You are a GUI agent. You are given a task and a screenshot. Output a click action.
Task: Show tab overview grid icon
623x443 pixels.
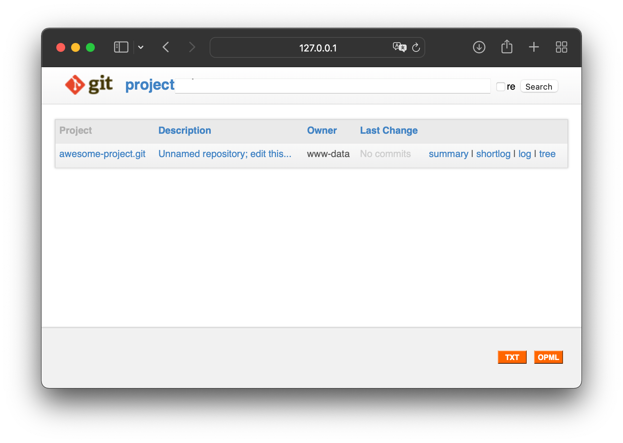pos(562,47)
